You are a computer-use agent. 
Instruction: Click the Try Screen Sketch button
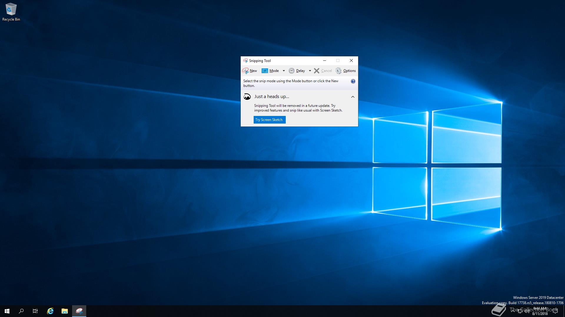pyautogui.click(x=270, y=120)
